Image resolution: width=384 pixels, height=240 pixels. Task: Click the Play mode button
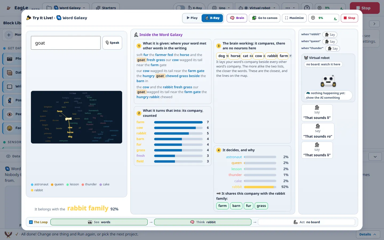click(x=192, y=18)
